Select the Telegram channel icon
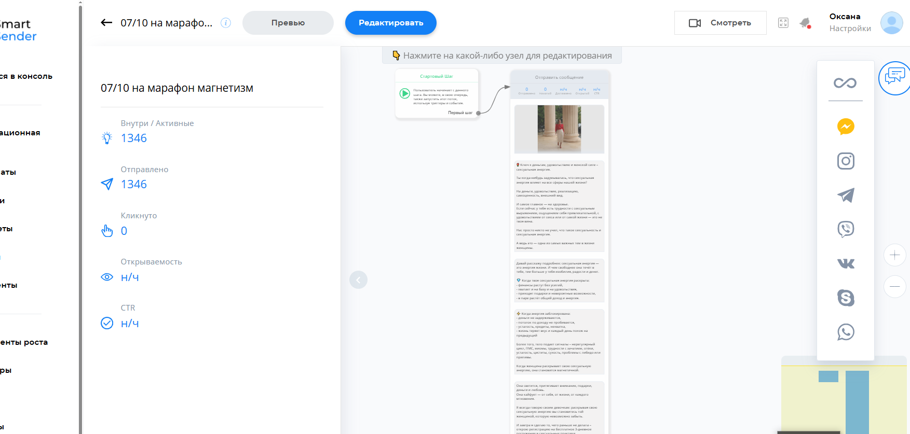 846,195
